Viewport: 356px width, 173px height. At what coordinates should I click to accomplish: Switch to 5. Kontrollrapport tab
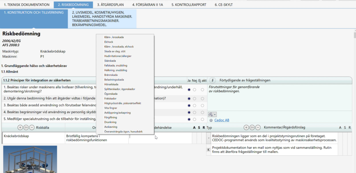(x=189, y=5)
